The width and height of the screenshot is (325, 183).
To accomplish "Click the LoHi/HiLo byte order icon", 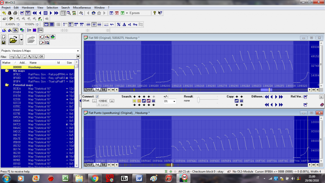I will (x=106, y=24).
